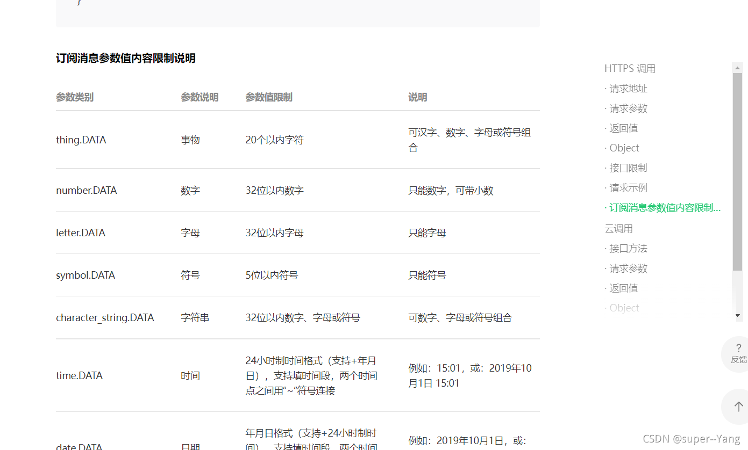Click the 32位以内字母 cell
The width and height of the screenshot is (748, 450).
(275, 233)
